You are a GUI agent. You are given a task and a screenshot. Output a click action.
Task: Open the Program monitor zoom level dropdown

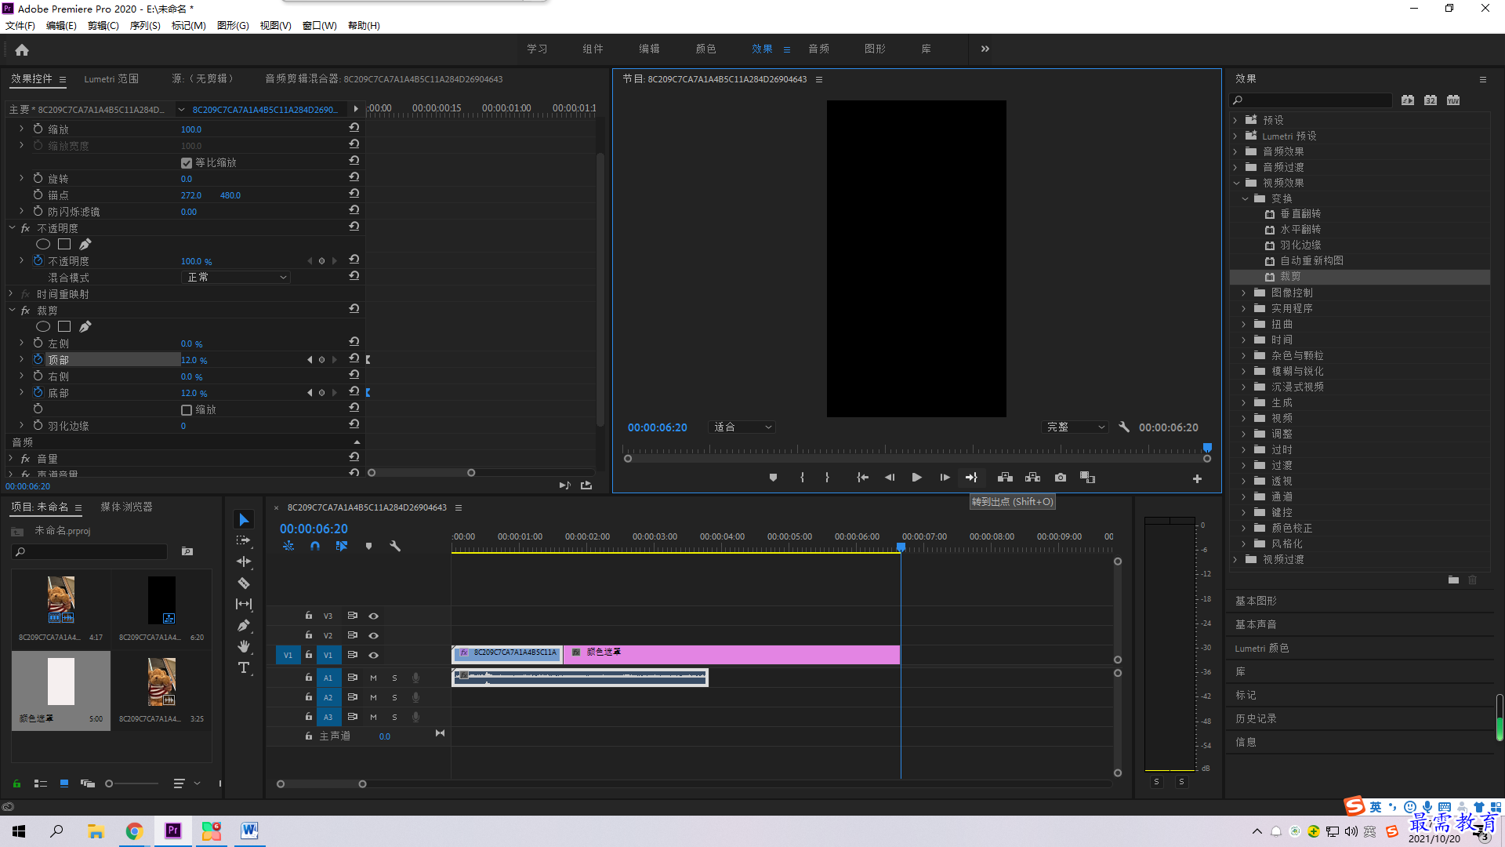click(x=742, y=427)
